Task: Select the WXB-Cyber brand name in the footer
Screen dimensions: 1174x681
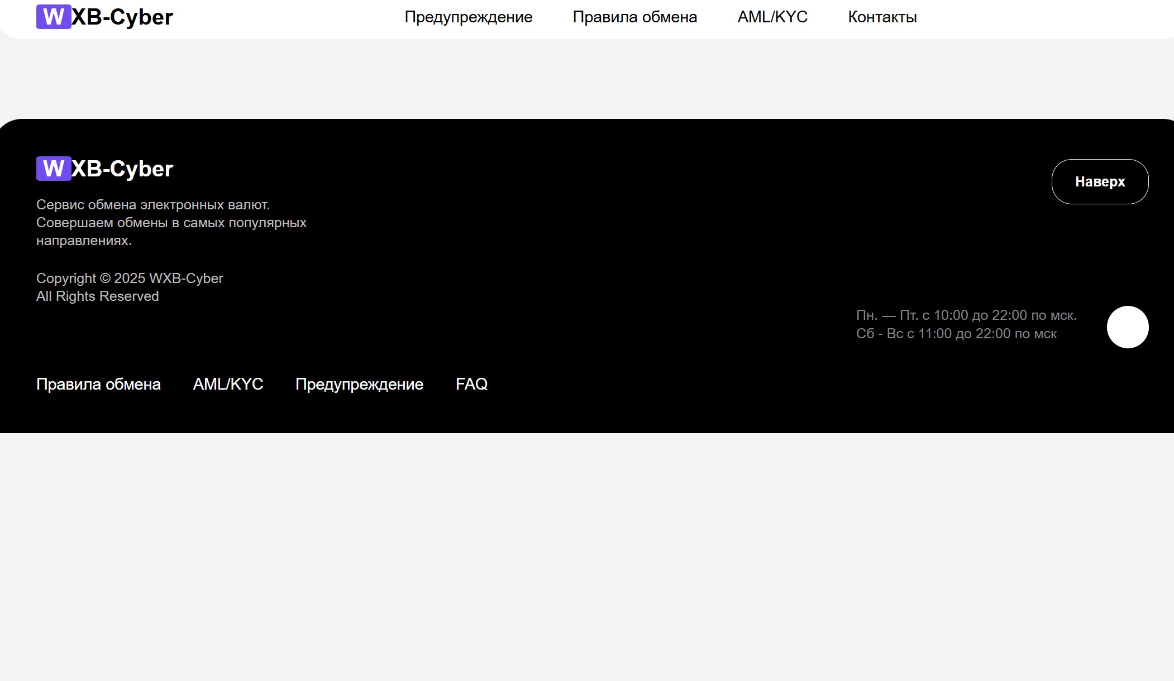Action: (x=122, y=169)
